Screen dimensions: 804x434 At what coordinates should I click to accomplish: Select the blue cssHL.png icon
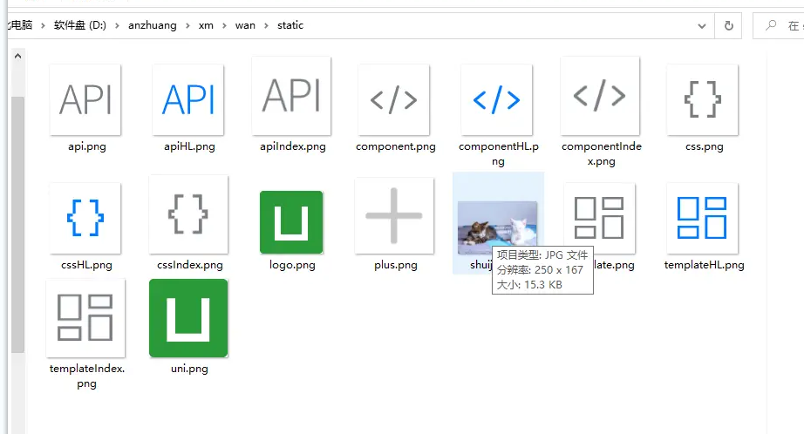[x=85, y=218]
